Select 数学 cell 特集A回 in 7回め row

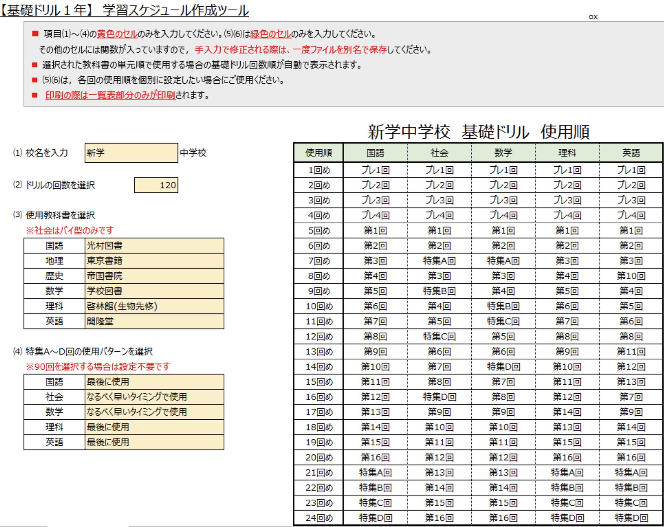[503, 261]
